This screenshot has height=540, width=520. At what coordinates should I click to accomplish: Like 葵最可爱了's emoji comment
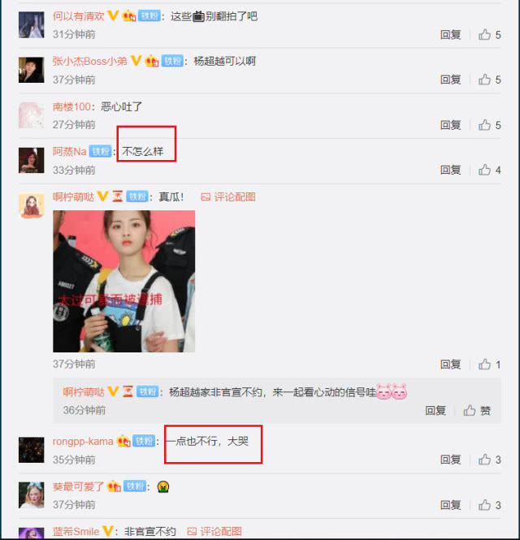(x=489, y=505)
